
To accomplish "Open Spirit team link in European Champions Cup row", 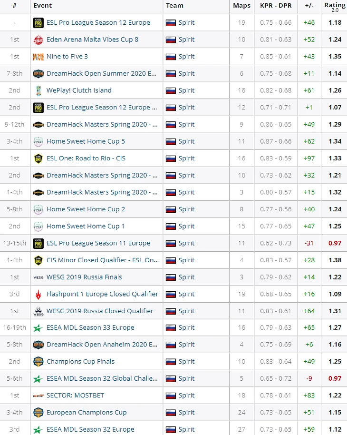I will tap(186, 413).
